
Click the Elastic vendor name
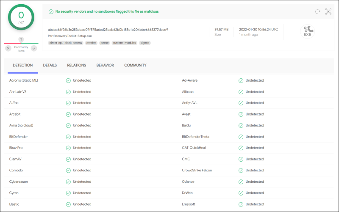(14, 204)
